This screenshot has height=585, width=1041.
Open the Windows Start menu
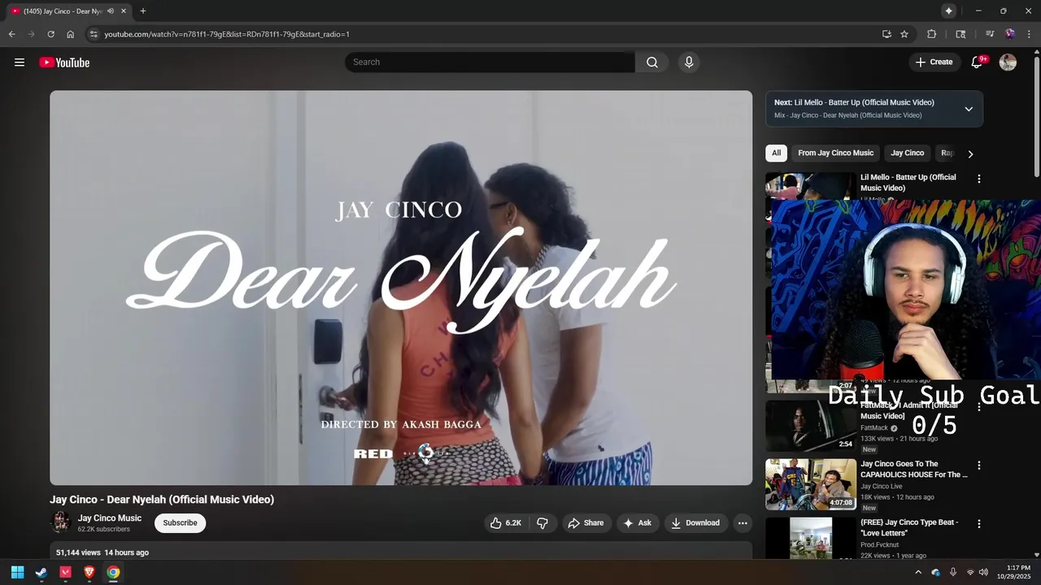pos(17,572)
